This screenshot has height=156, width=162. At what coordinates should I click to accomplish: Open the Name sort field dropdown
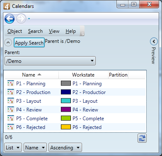tap(35, 147)
